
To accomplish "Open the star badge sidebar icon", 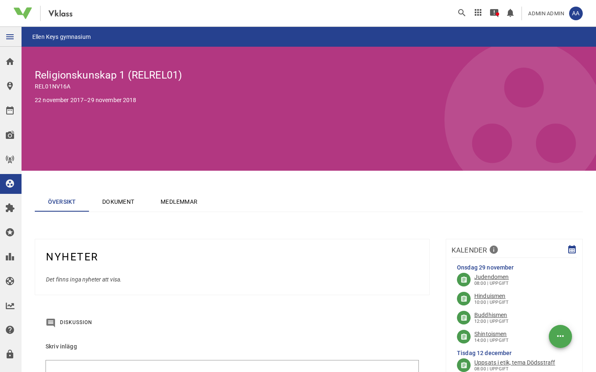I will [x=10, y=232].
